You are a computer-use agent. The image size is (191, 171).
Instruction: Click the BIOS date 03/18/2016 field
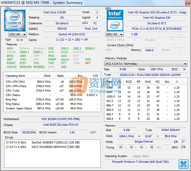point(29,132)
